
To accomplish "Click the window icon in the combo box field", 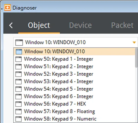I will 19,42.
